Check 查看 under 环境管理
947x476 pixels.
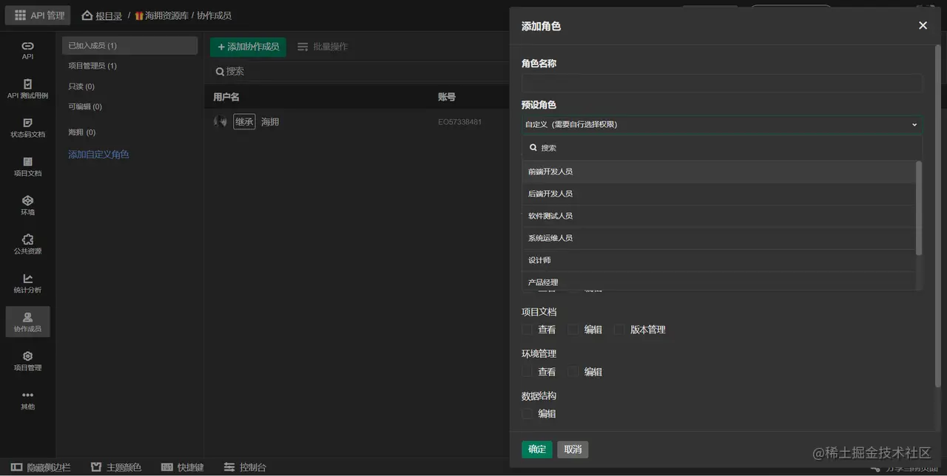tap(527, 371)
